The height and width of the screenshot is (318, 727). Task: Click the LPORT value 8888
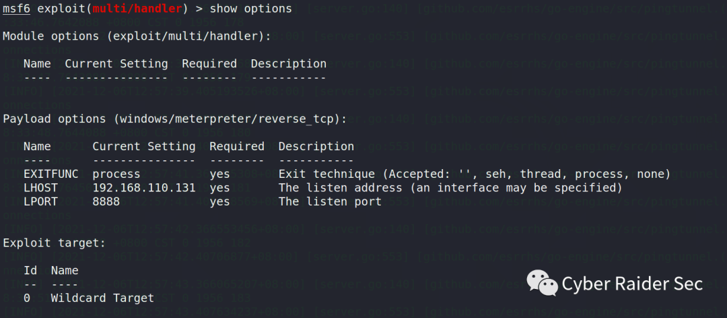coord(106,202)
